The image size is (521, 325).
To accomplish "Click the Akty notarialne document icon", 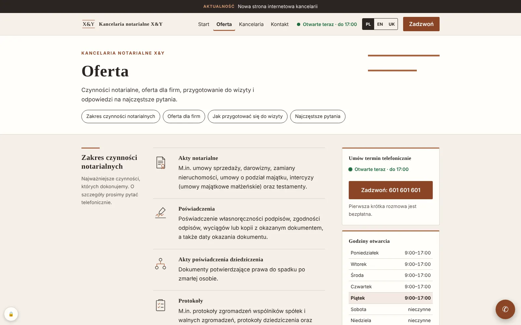I will [161, 162].
